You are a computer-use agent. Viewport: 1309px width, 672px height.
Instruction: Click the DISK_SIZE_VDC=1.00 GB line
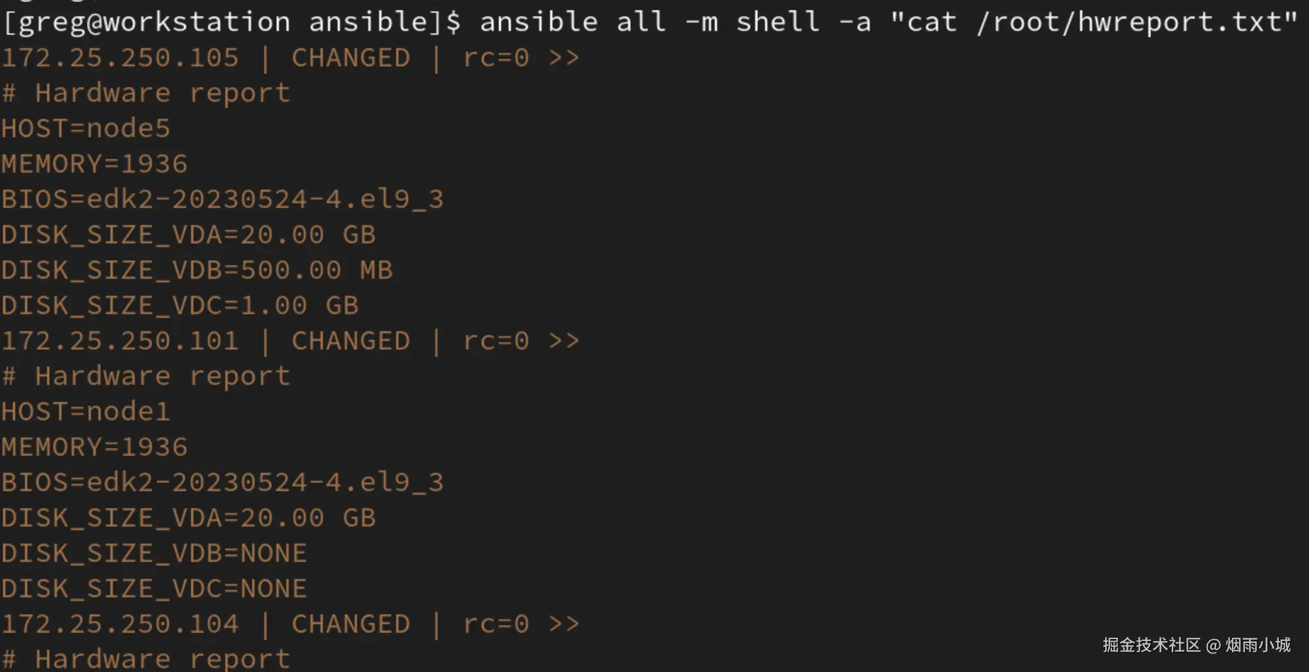pyautogui.click(x=179, y=306)
